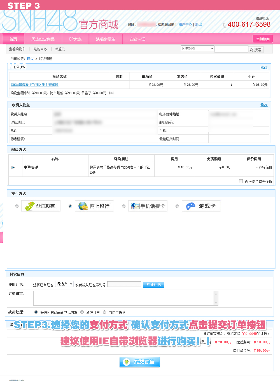Click the 验证红包 button
The height and width of the screenshot is (381, 280).
[x=153, y=285]
